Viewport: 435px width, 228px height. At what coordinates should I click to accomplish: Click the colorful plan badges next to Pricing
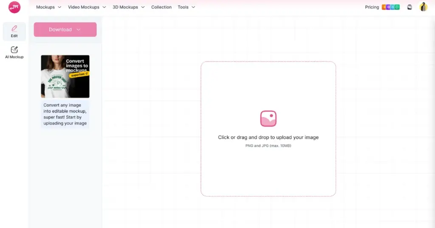coord(390,7)
